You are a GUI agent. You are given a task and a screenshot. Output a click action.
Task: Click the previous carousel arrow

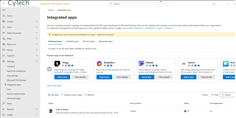coord(49,69)
